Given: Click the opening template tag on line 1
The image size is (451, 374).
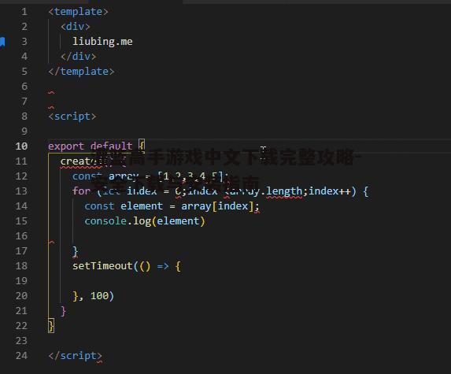Looking at the screenshot, I should click(78, 12).
